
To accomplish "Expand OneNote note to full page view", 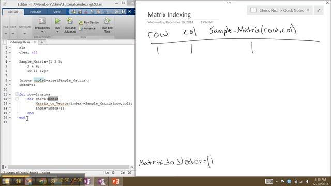I will (319, 10).
